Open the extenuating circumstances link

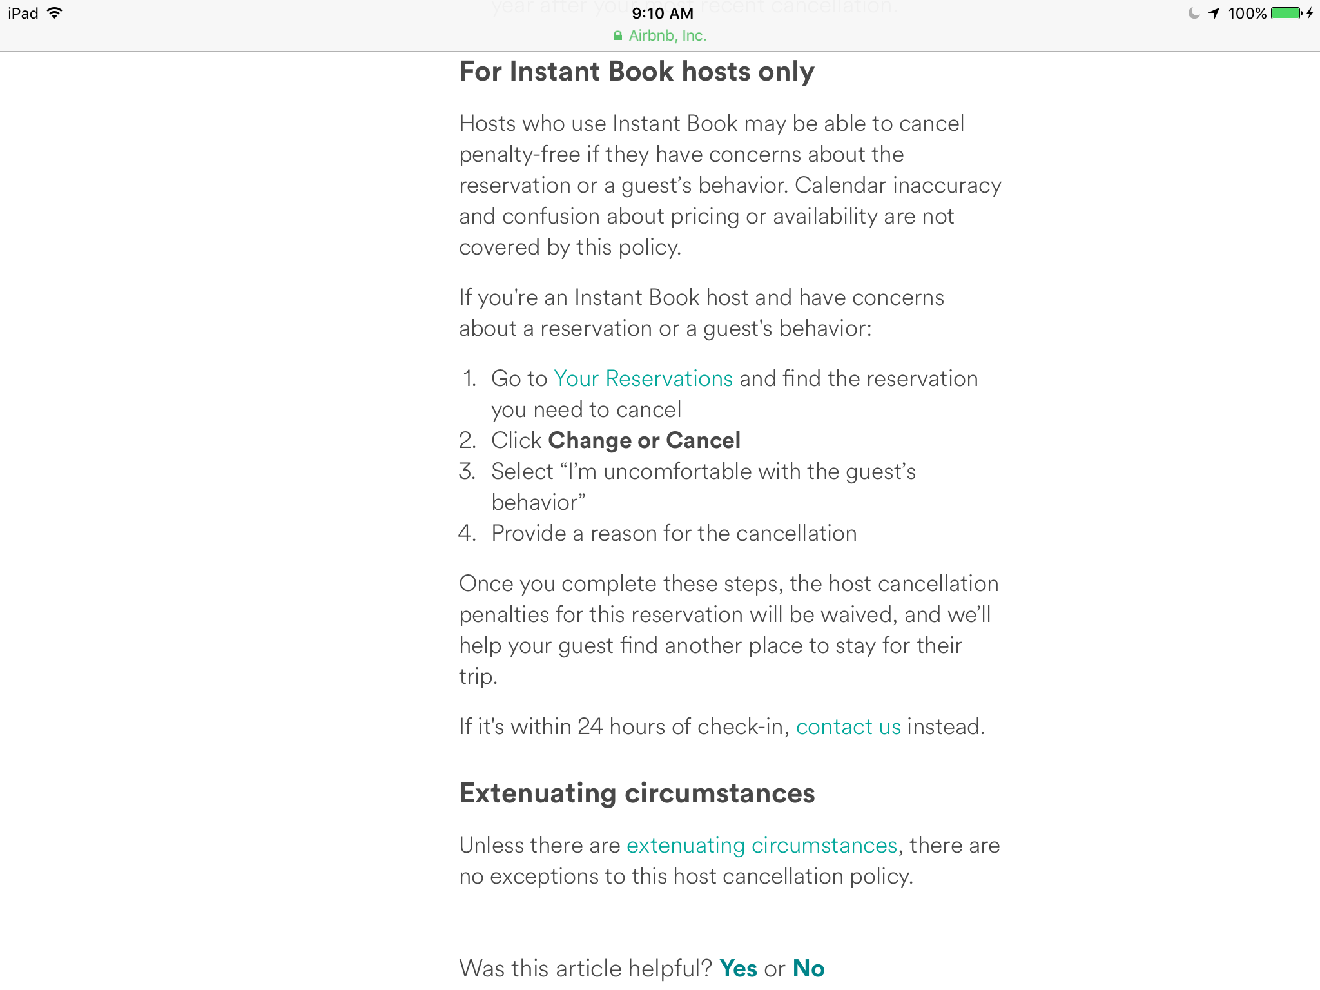pyautogui.click(x=762, y=845)
